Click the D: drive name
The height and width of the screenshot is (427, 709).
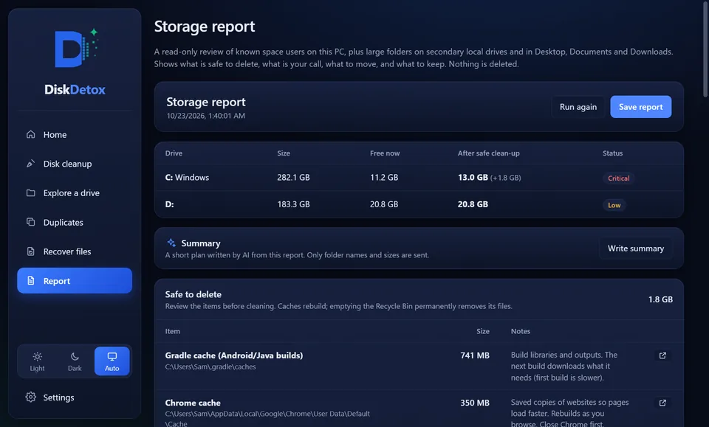[170, 204]
